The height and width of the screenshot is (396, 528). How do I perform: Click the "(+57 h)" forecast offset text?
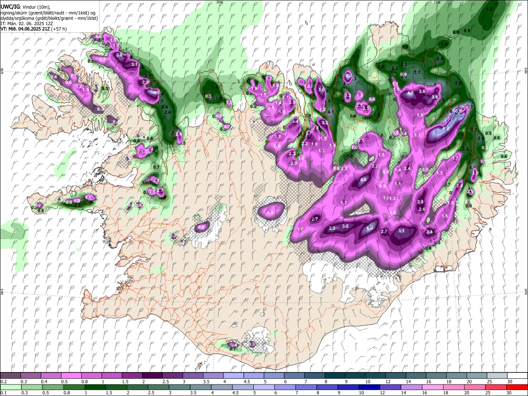[58, 29]
